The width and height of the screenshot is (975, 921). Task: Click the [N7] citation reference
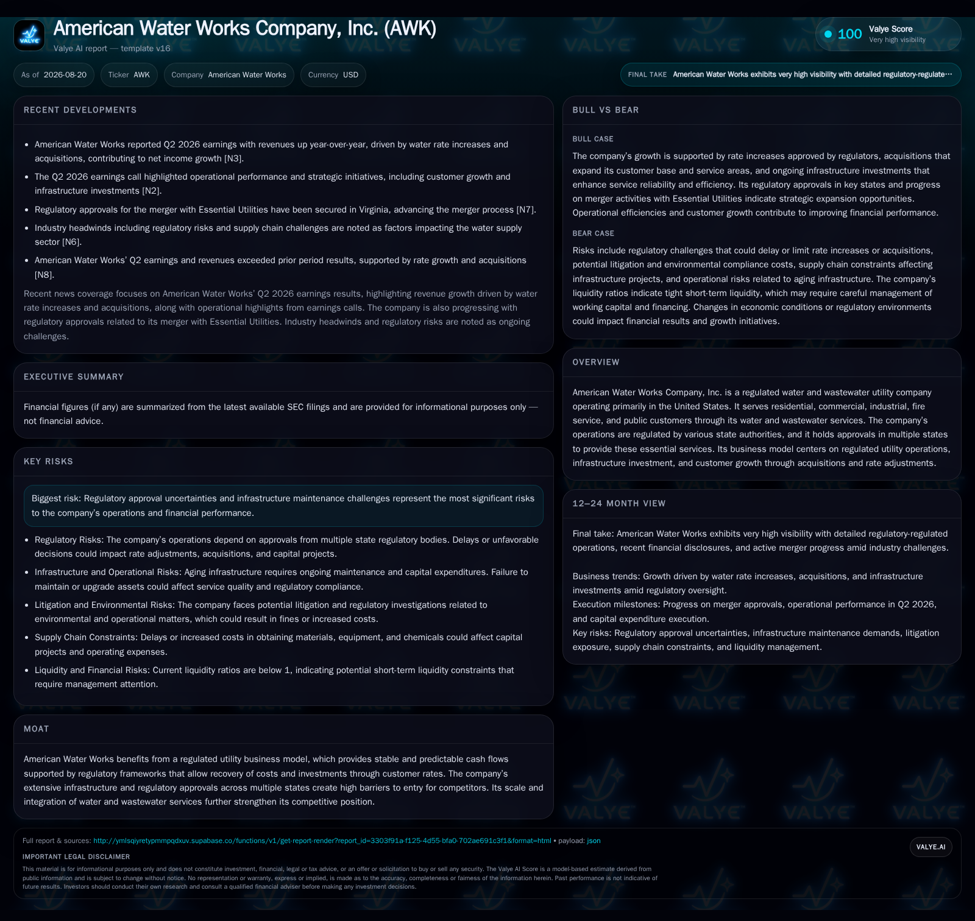tap(526, 210)
